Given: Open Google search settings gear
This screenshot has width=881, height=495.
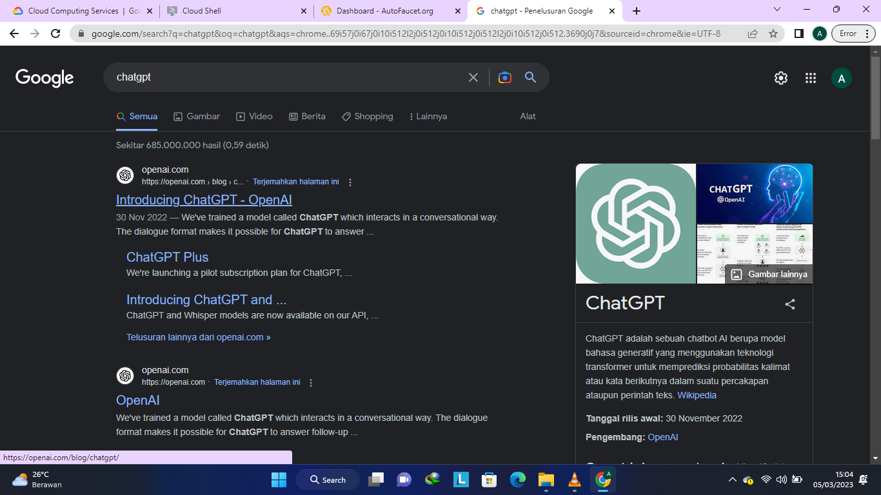Looking at the screenshot, I should (781, 78).
